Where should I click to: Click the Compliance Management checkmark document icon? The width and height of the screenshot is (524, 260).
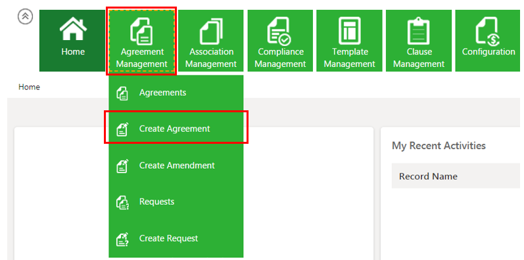[279, 31]
